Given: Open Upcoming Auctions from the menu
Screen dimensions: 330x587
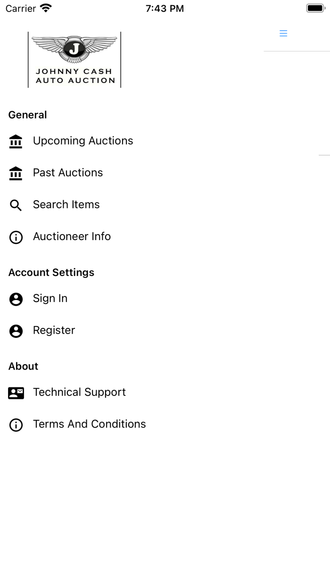Looking at the screenshot, I should click(83, 141).
